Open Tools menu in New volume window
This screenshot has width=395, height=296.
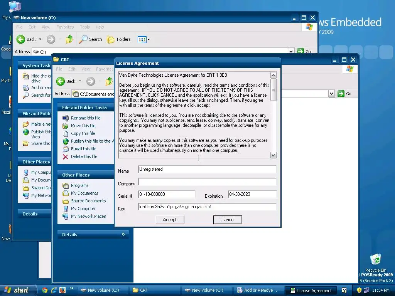[84, 27]
